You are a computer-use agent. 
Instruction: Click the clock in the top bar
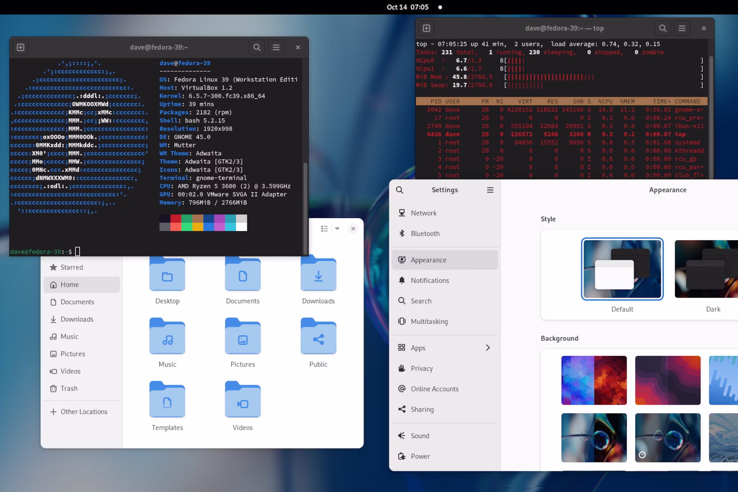(x=408, y=7)
